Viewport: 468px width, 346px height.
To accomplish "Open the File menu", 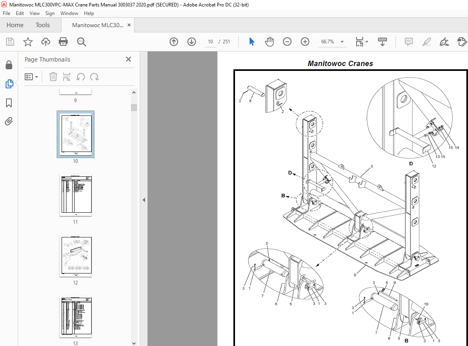I will tap(6, 13).
